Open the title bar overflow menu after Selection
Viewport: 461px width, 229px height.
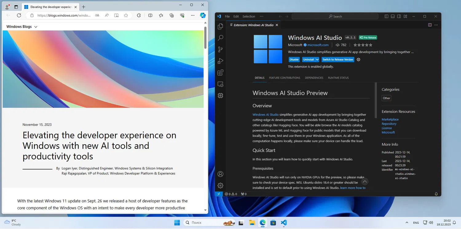(x=262, y=17)
